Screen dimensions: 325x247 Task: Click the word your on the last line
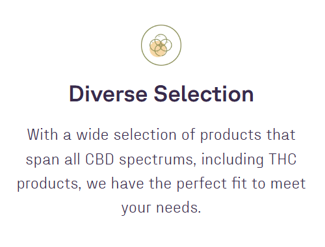point(136,208)
